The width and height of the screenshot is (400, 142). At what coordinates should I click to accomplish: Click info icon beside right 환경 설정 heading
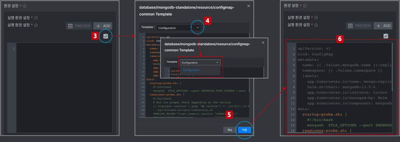(305, 6)
